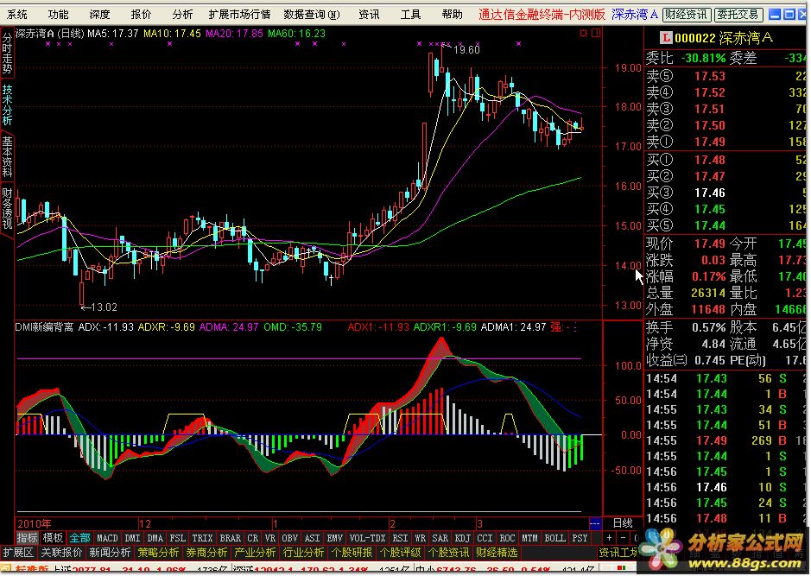Open the 产业分析 link
The image size is (811, 576).
point(255,553)
